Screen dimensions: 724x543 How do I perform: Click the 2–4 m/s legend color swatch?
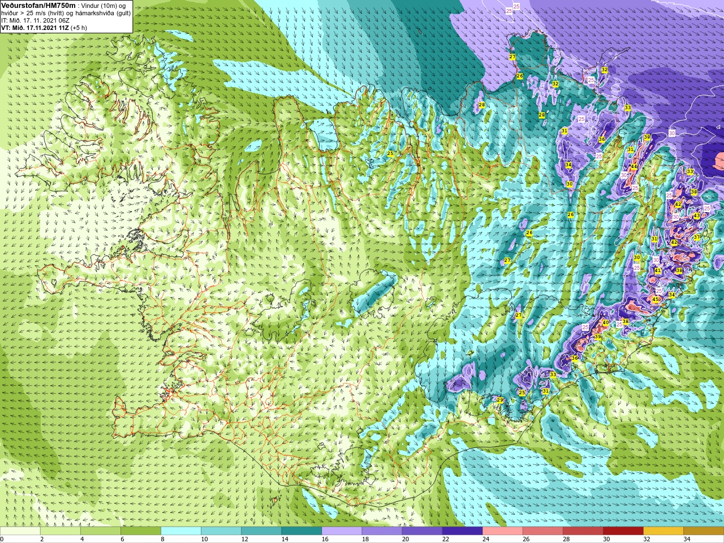(x=61, y=531)
